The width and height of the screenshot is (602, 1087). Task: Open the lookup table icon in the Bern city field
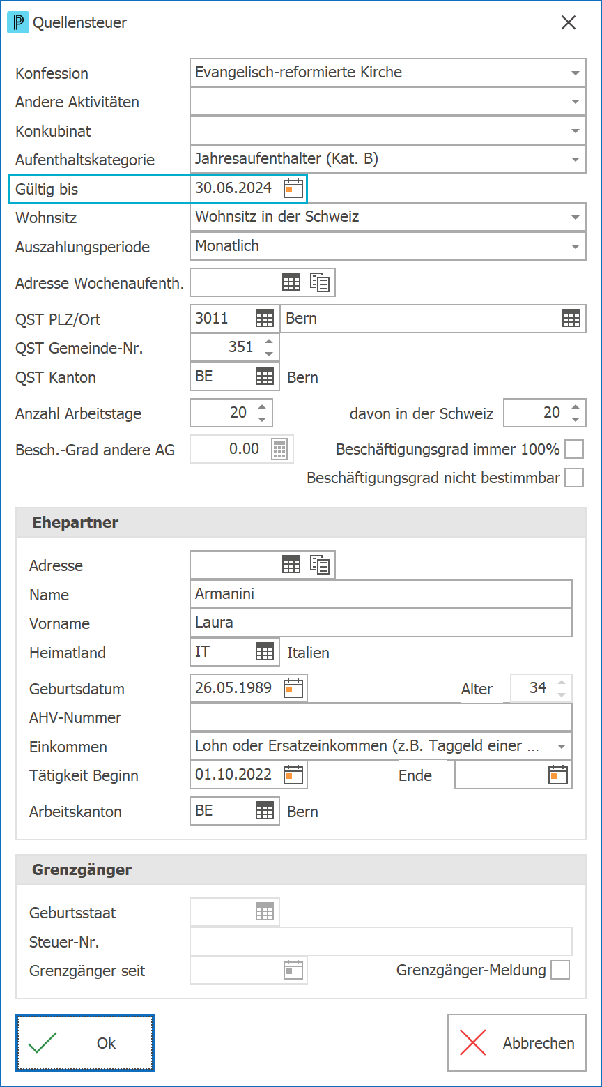[x=571, y=319]
